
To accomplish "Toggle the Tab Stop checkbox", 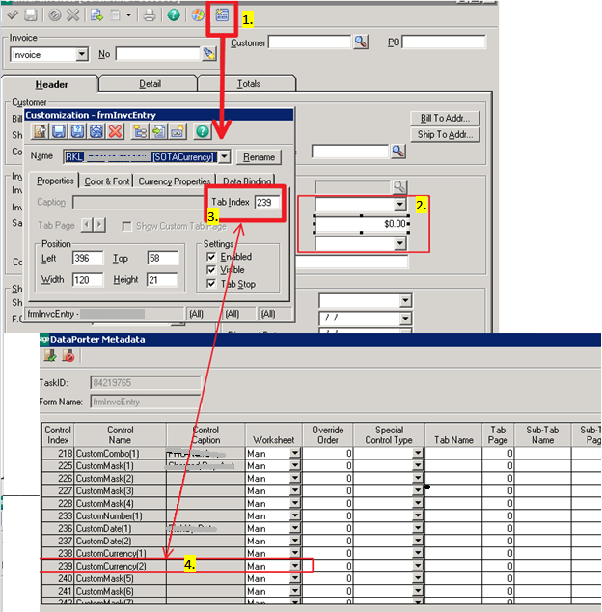I will pyautogui.click(x=212, y=284).
